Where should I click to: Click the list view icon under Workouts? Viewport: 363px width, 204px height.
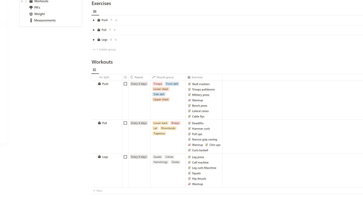pyautogui.click(x=95, y=70)
